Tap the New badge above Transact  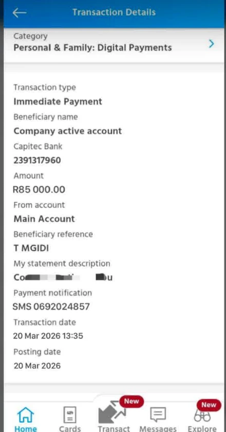[x=131, y=402]
